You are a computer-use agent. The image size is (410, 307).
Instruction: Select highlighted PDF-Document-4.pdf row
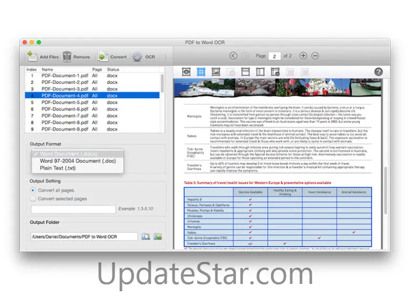[93, 96]
